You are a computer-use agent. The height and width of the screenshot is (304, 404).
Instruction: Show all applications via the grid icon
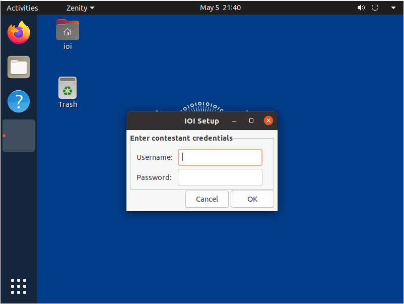click(x=18, y=286)
